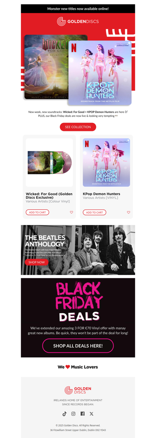
Task: Open the Wicked colour vinyl product thumbnail
Action: pos(50,163)
